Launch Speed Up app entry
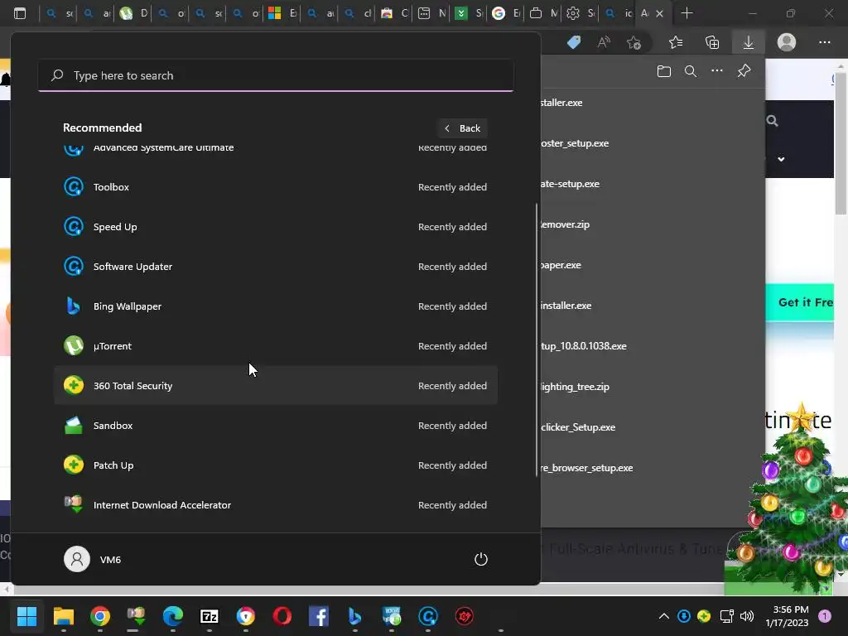Screen dimensions: 848x636 (275, 227)
